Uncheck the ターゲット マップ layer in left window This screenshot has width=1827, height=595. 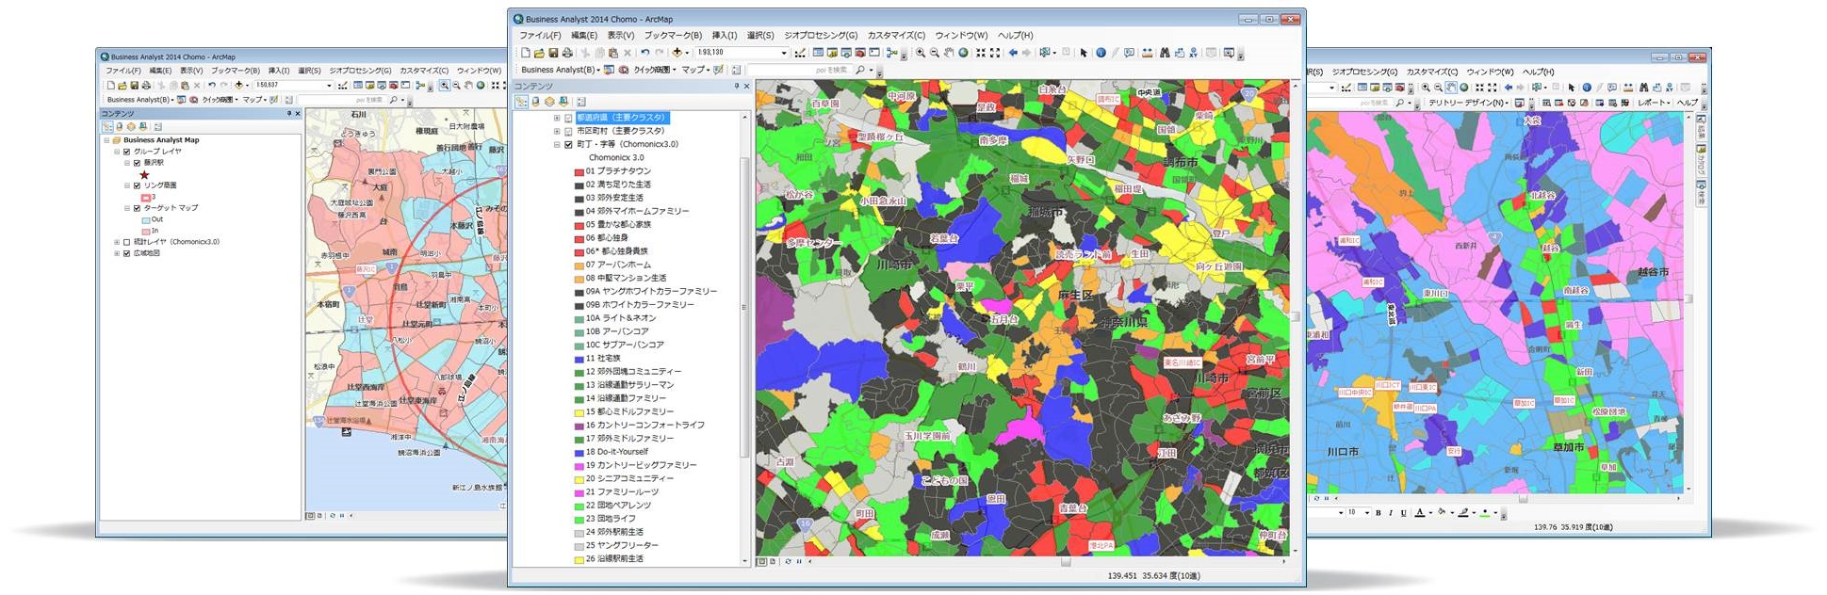pyautogui.click(x=138, y=208)
